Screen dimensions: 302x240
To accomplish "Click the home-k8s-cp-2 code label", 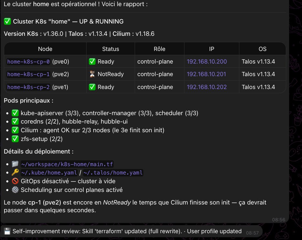I will click(28, 87).
